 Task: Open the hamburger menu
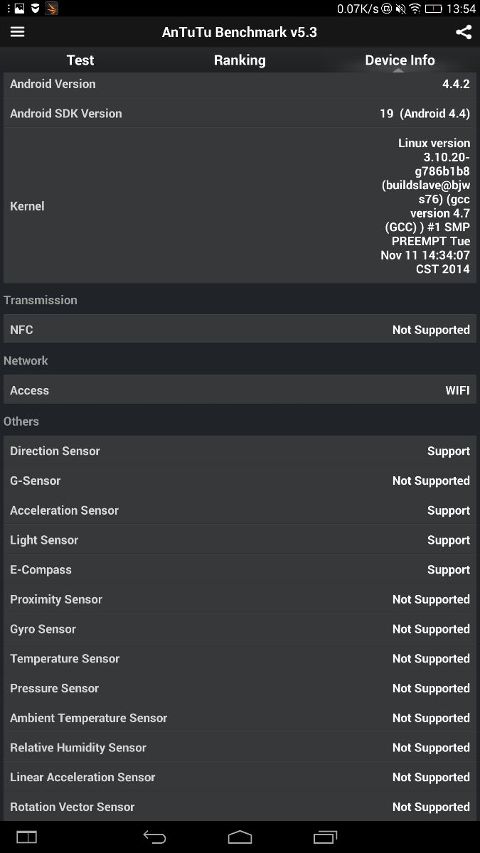pyautogui.click(x=18, y=32)
